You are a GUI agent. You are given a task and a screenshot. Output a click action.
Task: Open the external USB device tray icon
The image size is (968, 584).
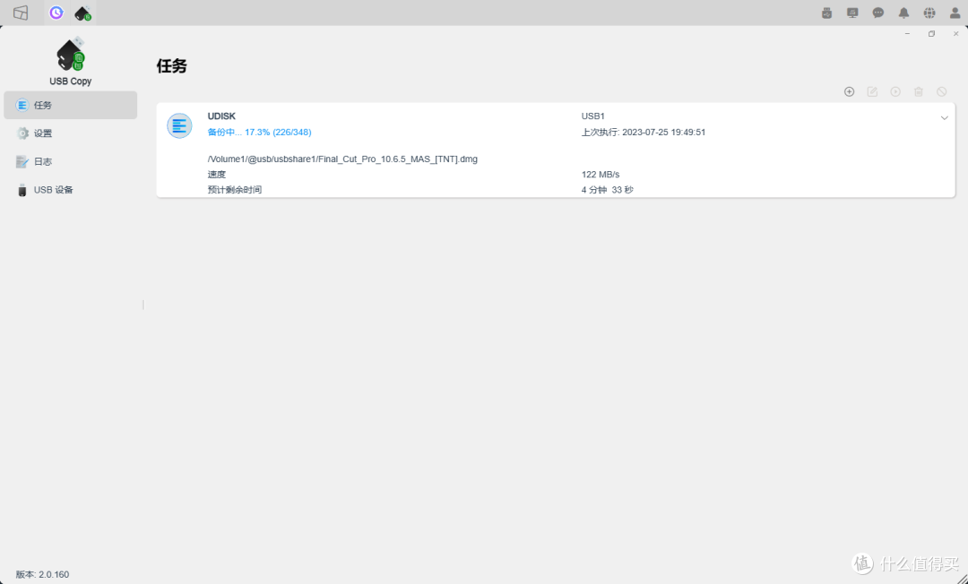(827, 13)
